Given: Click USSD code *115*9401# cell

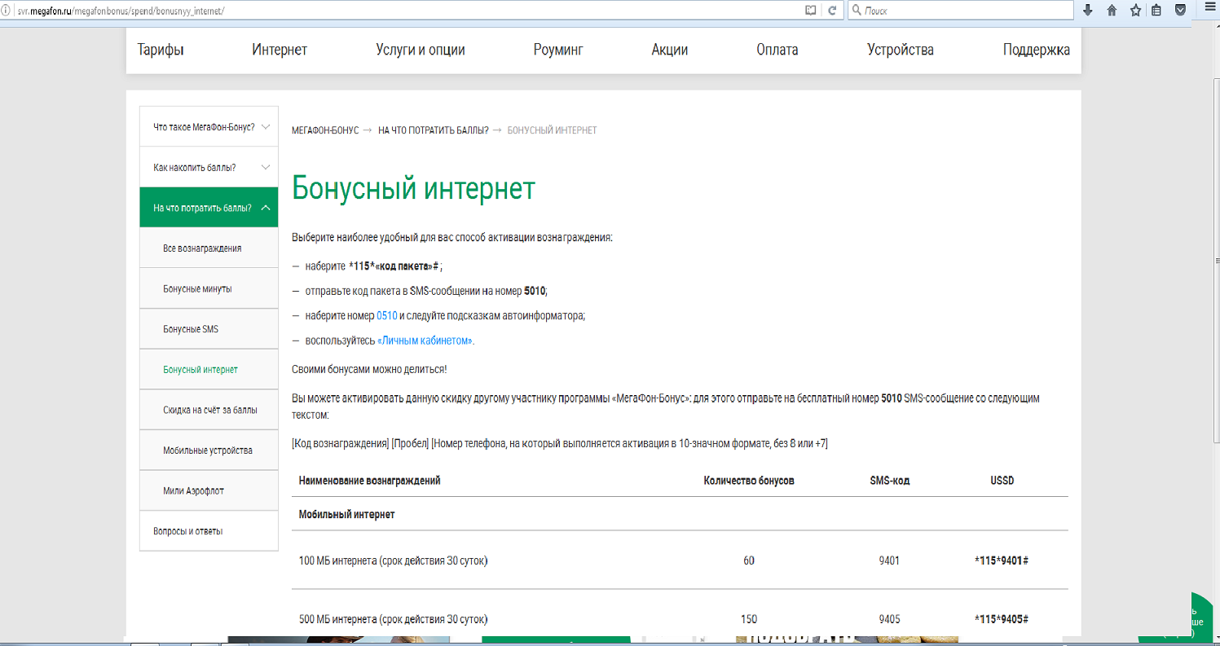Looking at the screenshot, I should pos(1002,560).
